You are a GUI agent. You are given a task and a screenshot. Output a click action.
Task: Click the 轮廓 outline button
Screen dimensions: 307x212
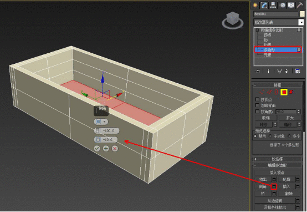coord(287,179)
